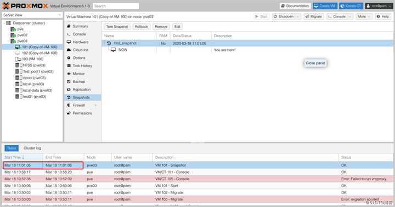Click the Shutdown button
Image resolution: width=395 pixels, height=207 pixels.
[284, 16]
